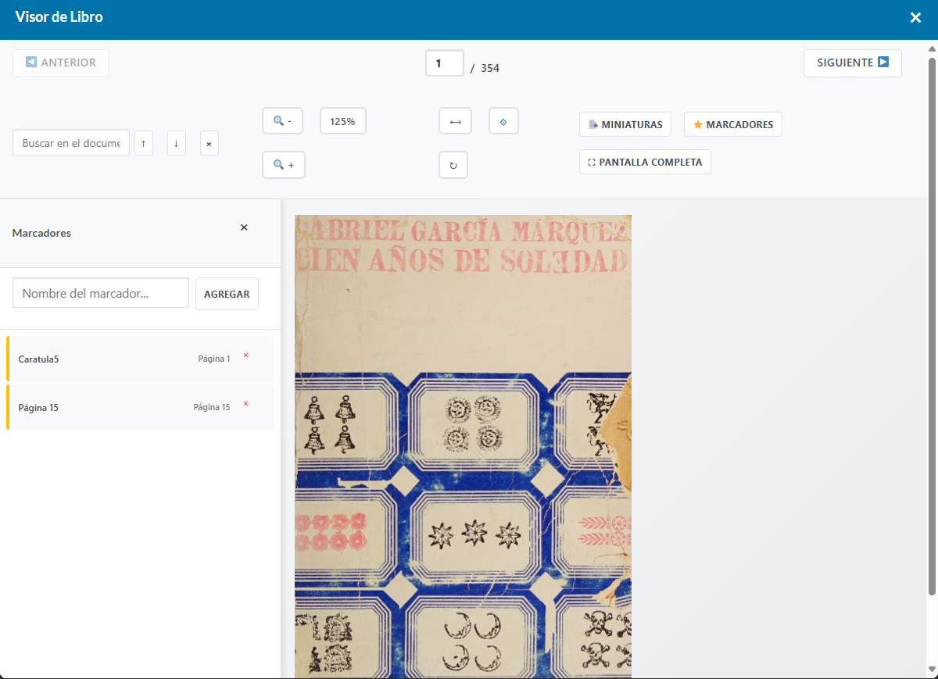This screenshot has width=938, height=679.
Task: Delete the Caratula5 bookmark
Action: point(245,356)
